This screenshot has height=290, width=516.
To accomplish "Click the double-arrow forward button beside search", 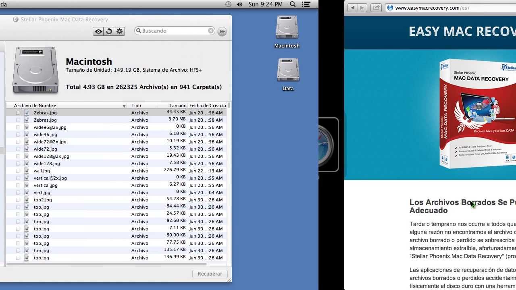I will click(x=222, y=31).
